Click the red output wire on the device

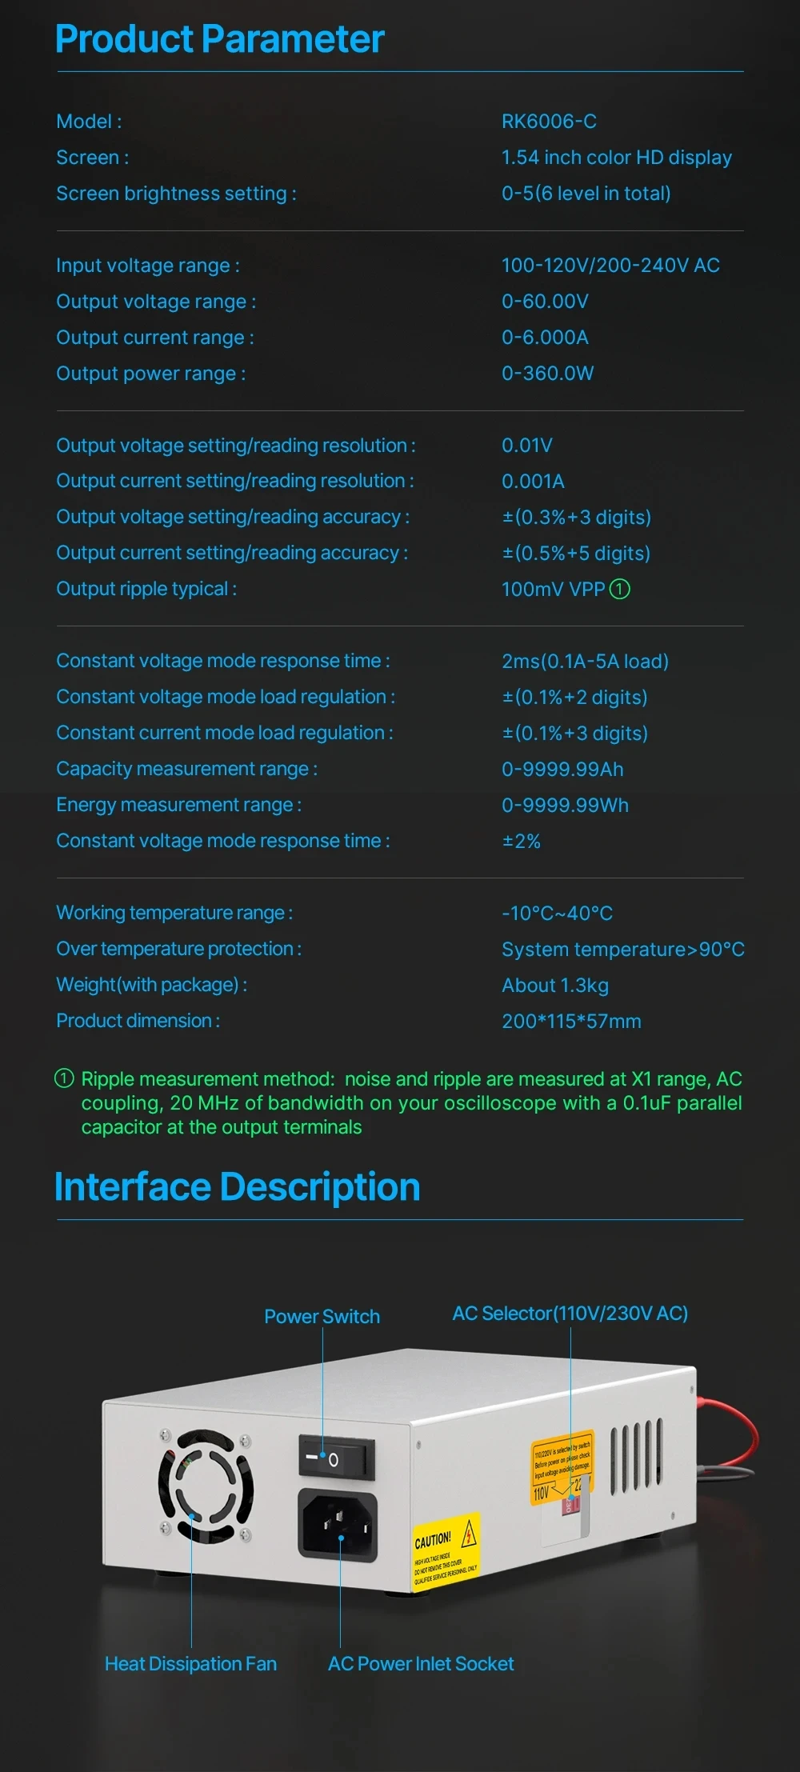coord(740,1418)
